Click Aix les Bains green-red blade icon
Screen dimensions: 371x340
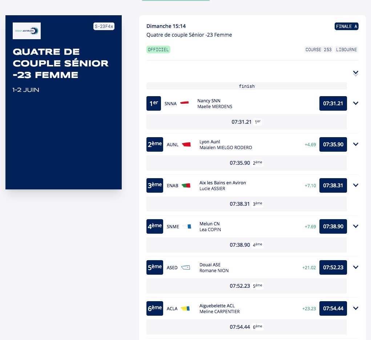pos(186,185)
